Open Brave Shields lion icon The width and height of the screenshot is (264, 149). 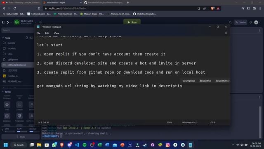(213, 8)
